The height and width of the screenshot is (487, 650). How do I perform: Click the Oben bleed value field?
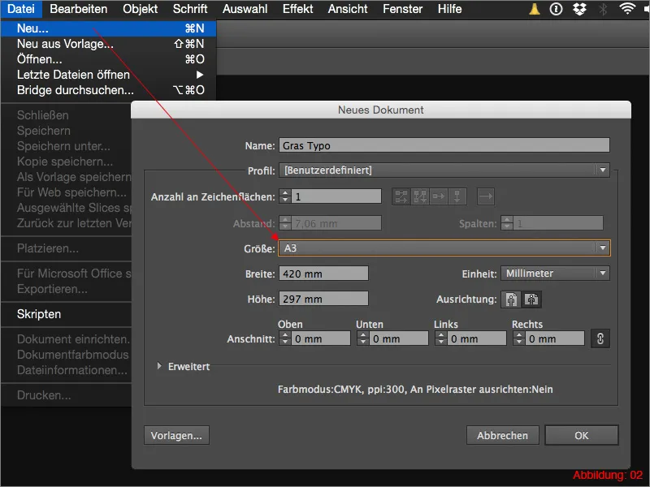(321, 338)
